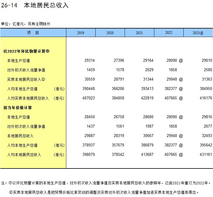Select the cell showing 32493

(x=207, y=136)
